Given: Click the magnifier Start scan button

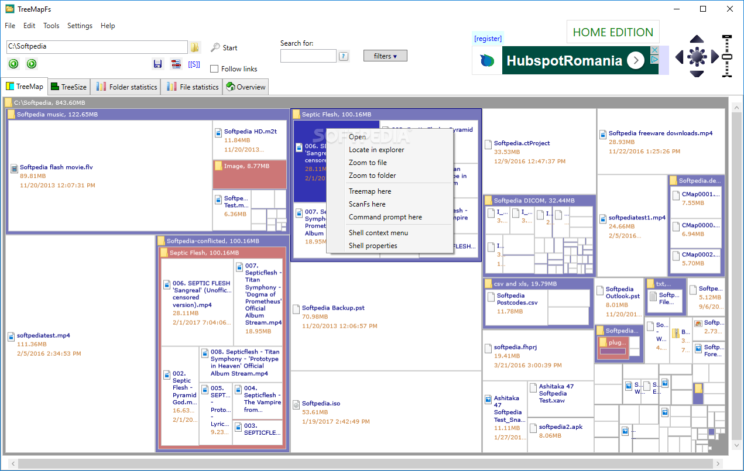Looking at the screenshot, I should (x=224, y=48).
